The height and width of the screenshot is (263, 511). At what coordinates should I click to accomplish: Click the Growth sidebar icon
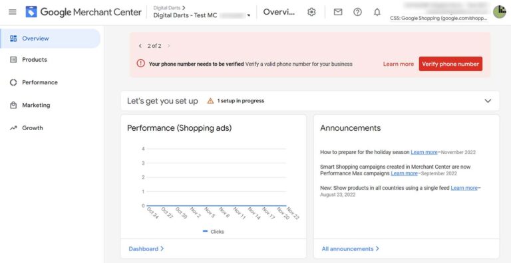pos(13,128)
